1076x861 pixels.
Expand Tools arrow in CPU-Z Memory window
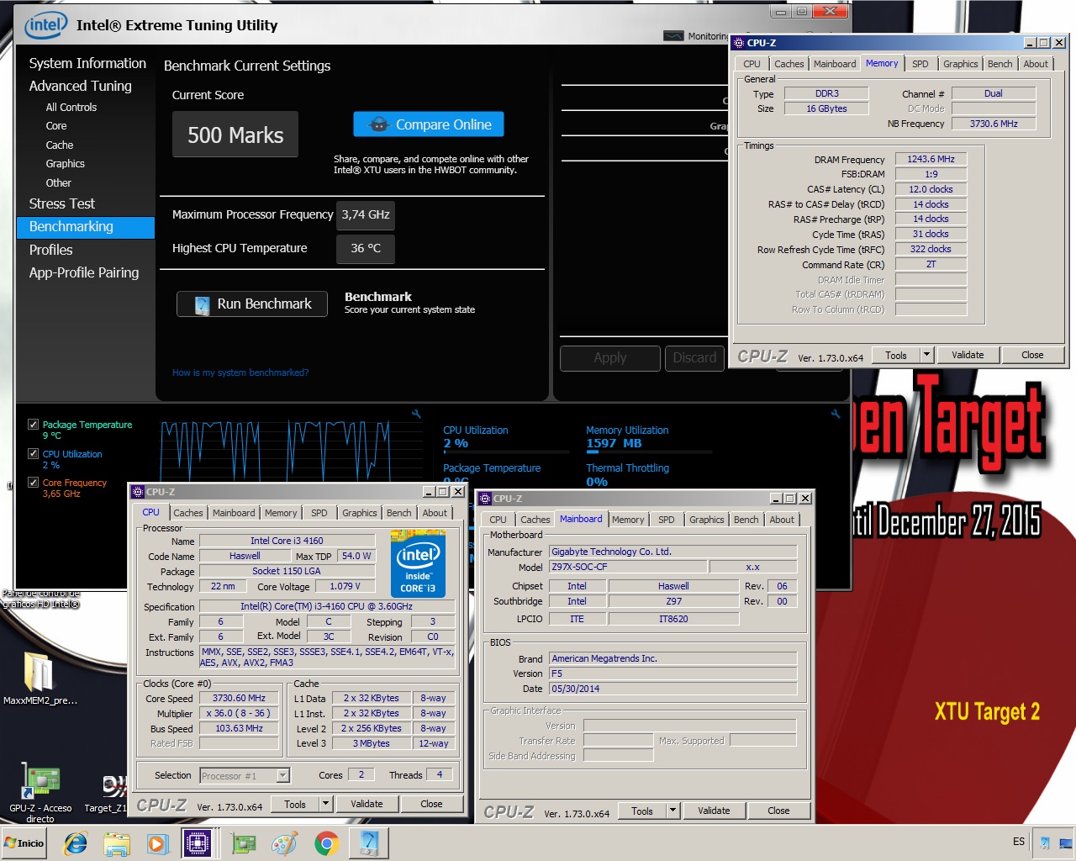(x=926, y=355)
